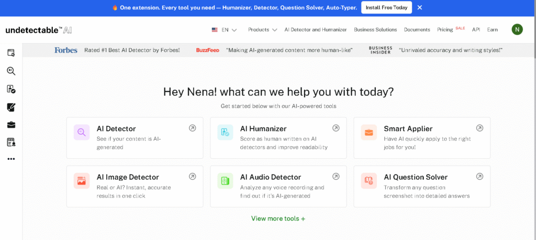Click "Analyze any voice recording" description
This screenshot has height=240, width=536.
282,192
